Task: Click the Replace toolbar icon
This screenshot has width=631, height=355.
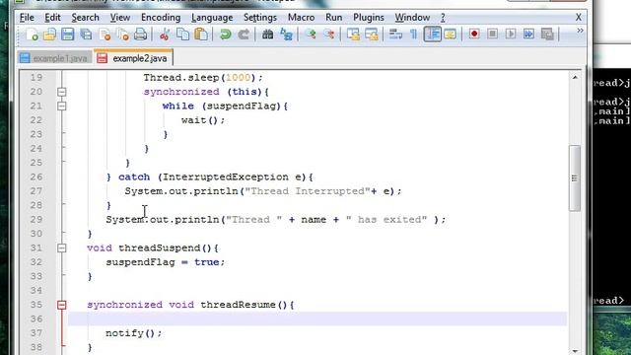Action: point(286,35)
